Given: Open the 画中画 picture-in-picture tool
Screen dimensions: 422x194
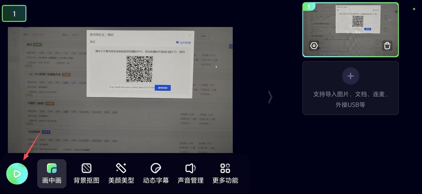Looking at the screenshot, I should 52,174.
